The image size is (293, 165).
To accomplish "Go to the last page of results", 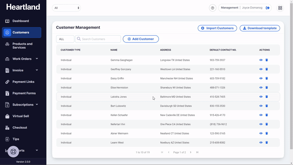I will coord(197,152).
